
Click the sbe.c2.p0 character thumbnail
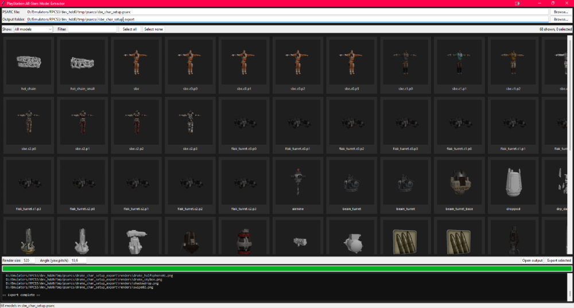click(x=29, y=125)
